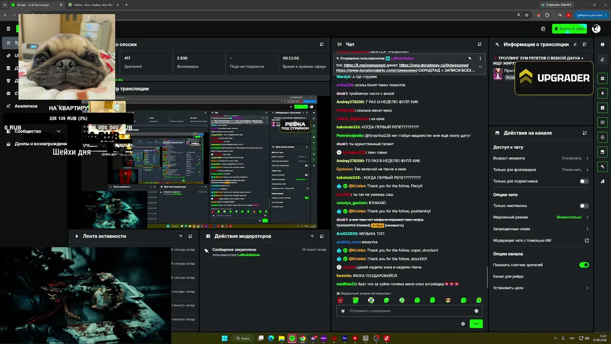Open AI chat moderation external link
Image resolution: width=611 pixels, height=344 pixels.
coord(587,241)
